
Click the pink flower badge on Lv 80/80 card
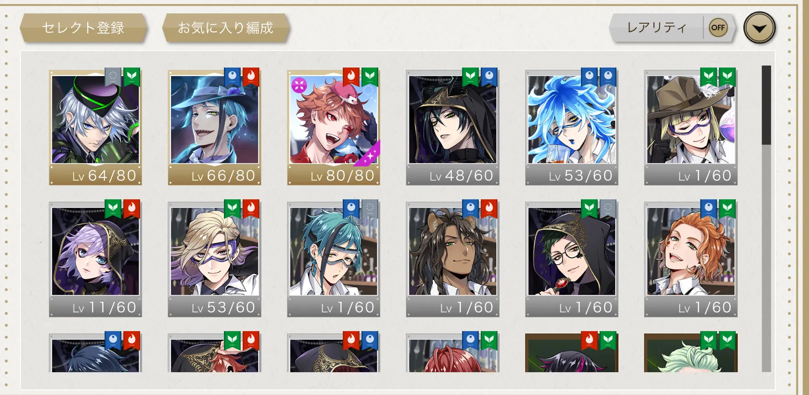tap(299, 84)
